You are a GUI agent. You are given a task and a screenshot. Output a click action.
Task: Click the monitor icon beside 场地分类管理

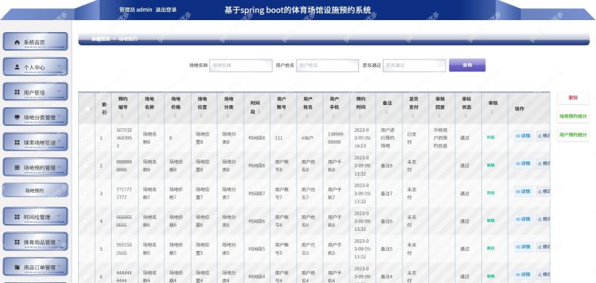click(x=17, y=118)
